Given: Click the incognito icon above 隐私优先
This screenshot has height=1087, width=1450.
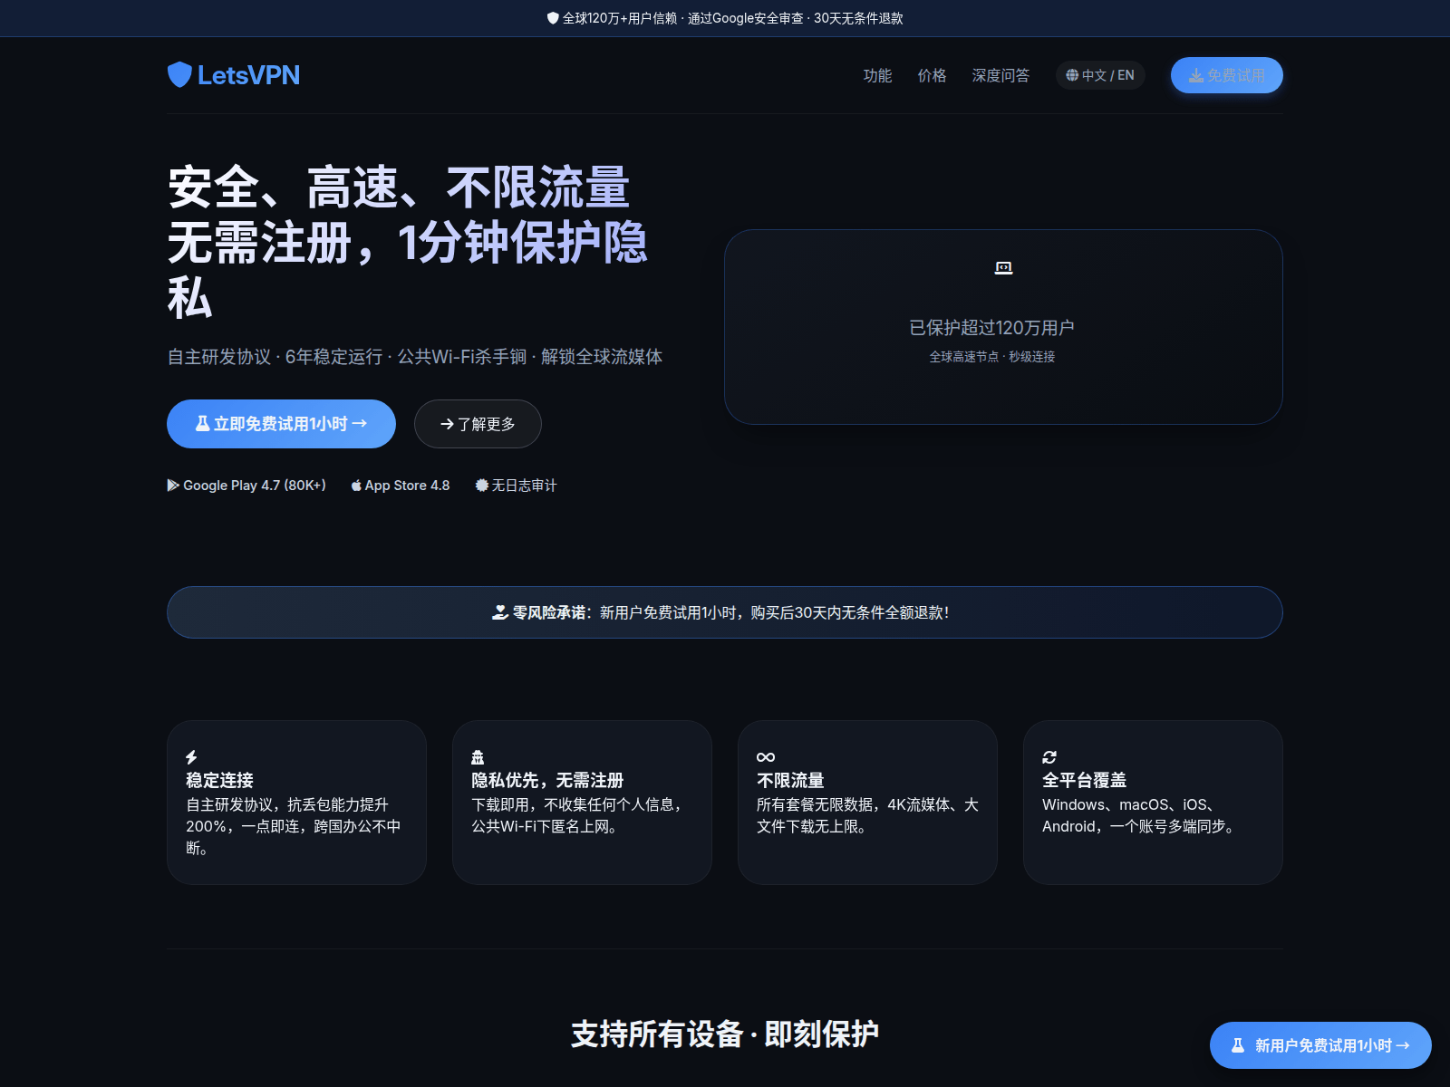Looking at the screenshot, I should (478, 757).
